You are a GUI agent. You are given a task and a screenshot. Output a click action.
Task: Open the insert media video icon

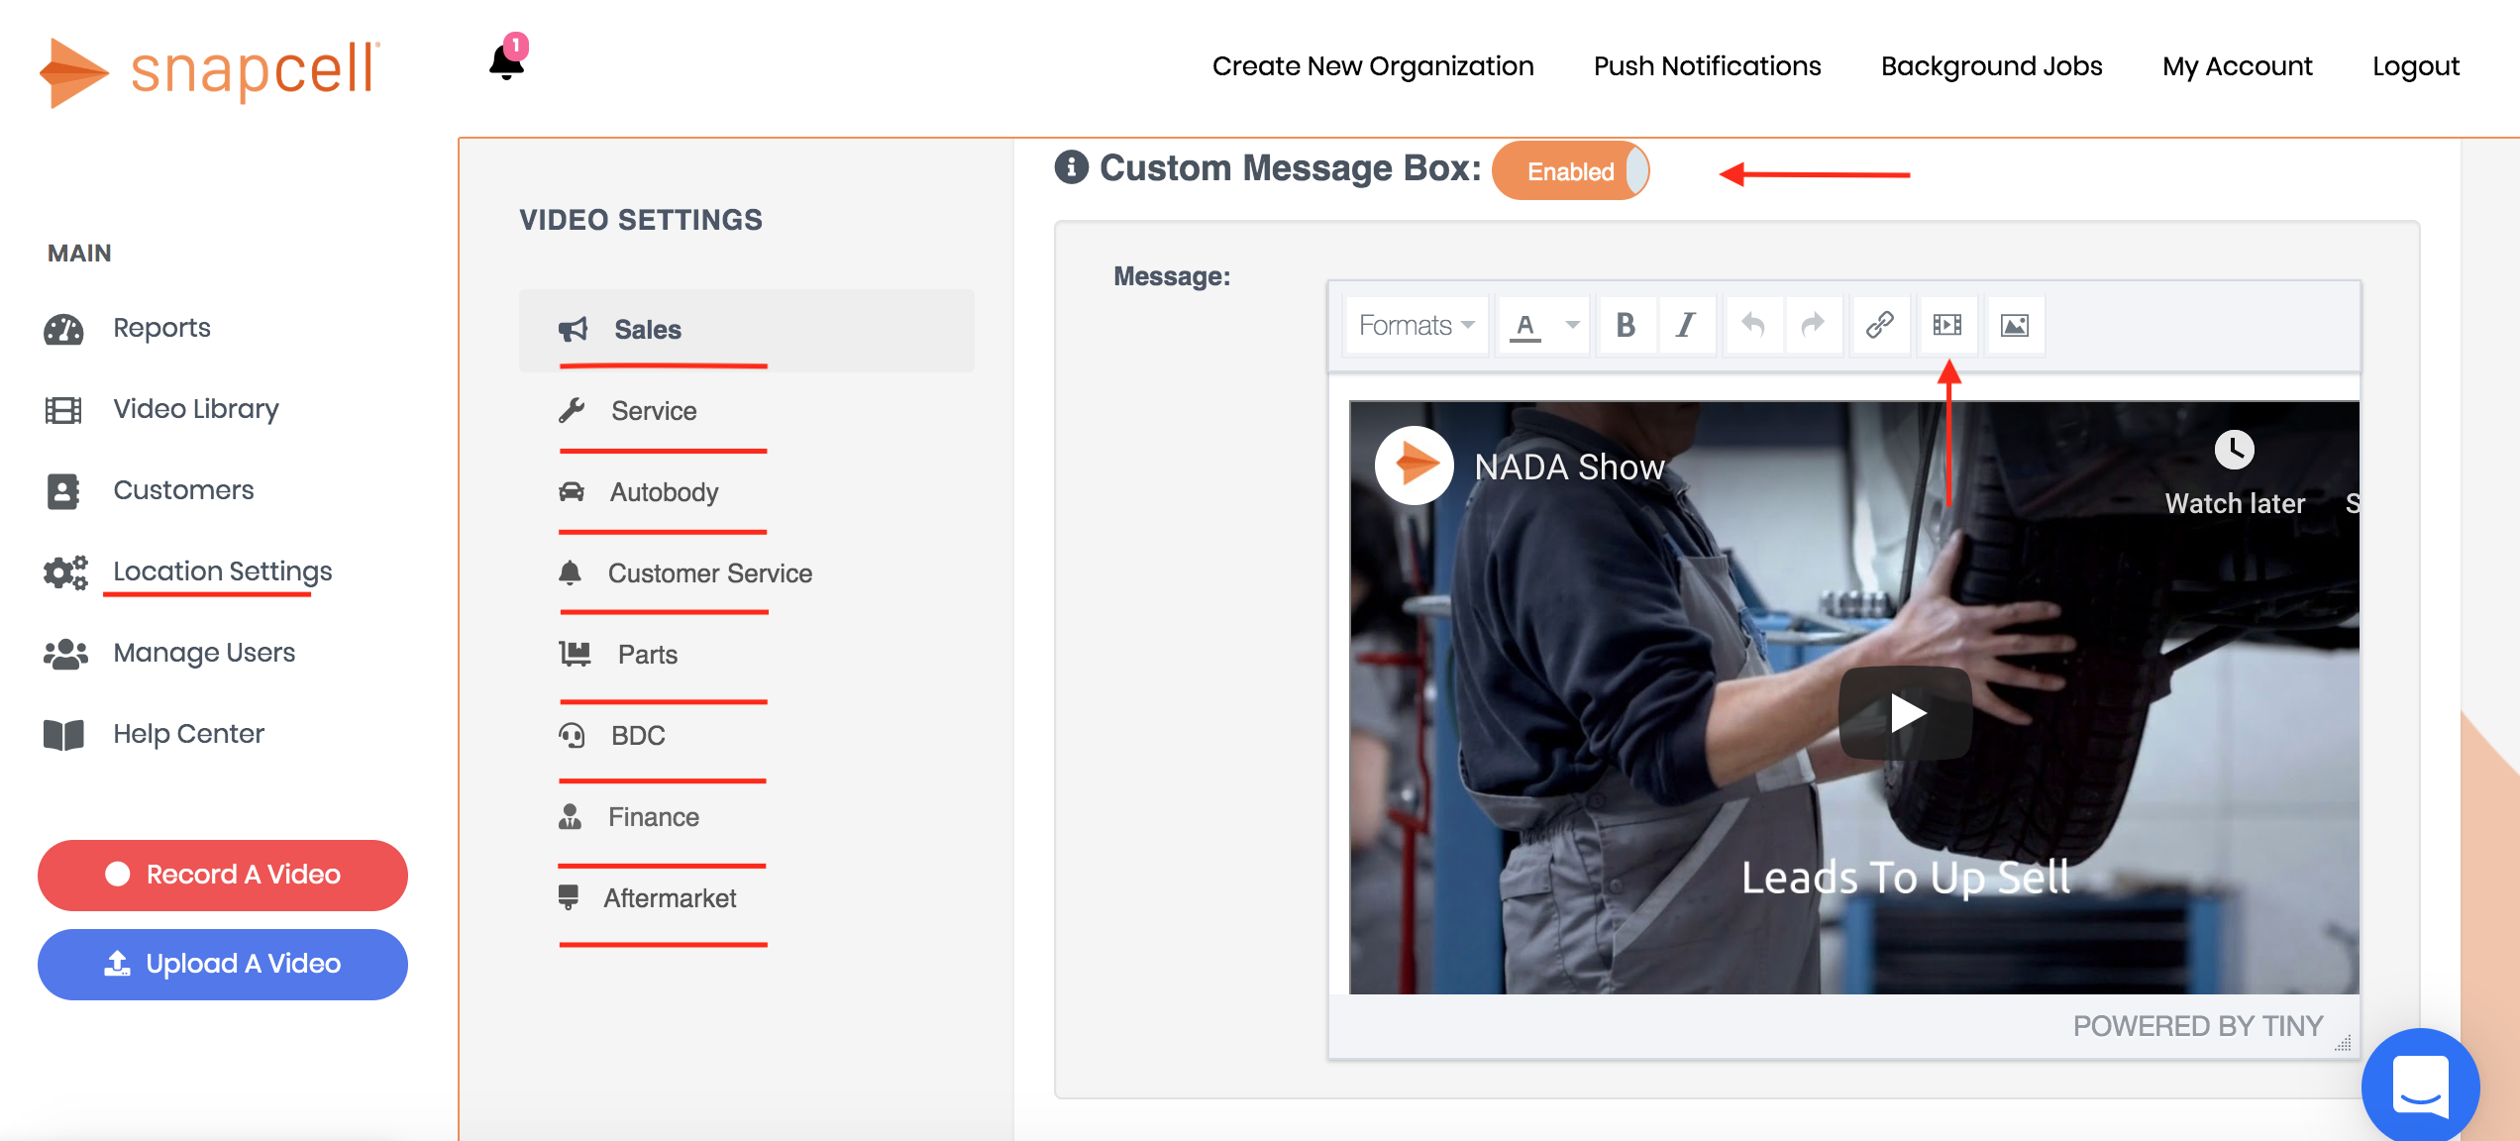click(x=1946, y=325)
